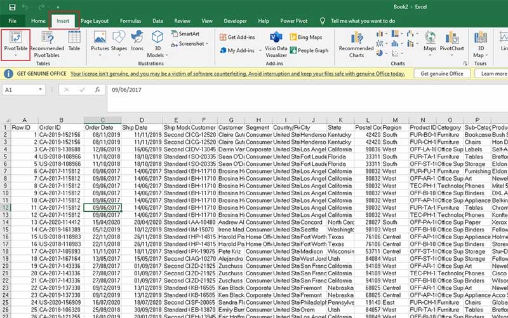Click the Get genuine Office button
This screenshot has width=508, height=318.
(x=442, y=74)
